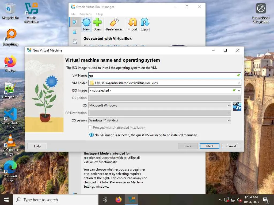Open Oracle VirtualBox desktop shortcut
Screen dimensions: 274x205
click(31, 13)
